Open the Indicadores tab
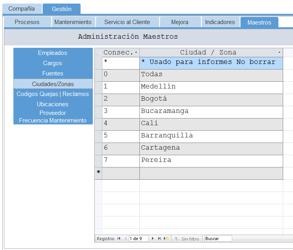 point(220,22)
